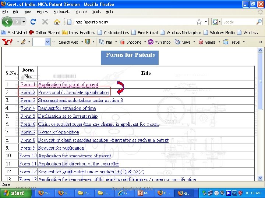Show more Yahoo toolbar items chevron
Viewport: 265px width, 198px height.
261,42
